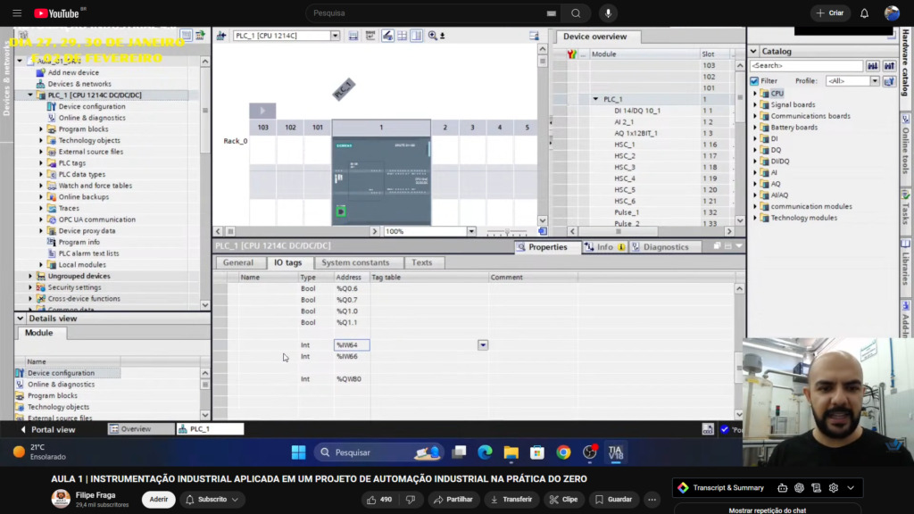
Task: Open the Hardware catalog side tab
Action: [907, 62]
